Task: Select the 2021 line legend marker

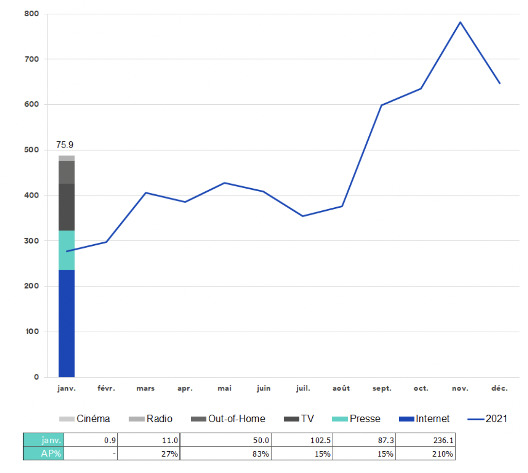Action: [475, 419]
